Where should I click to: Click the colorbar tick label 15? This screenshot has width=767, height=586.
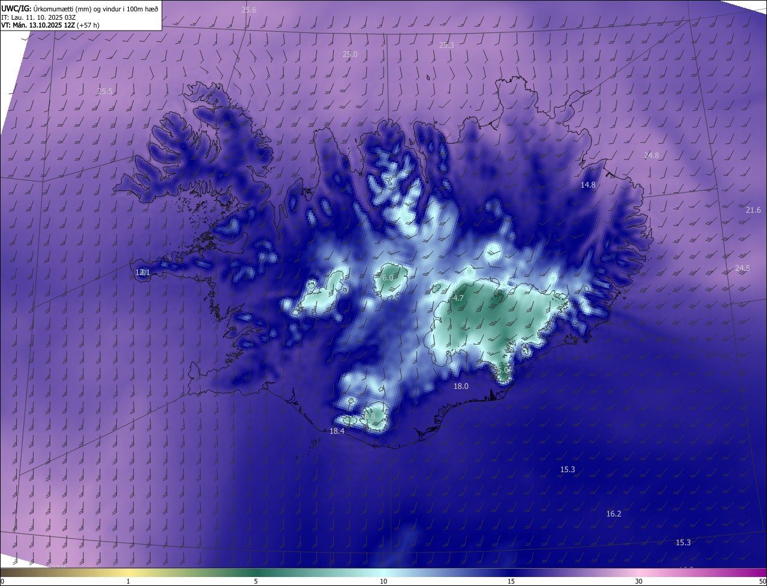tap(511, 581)
